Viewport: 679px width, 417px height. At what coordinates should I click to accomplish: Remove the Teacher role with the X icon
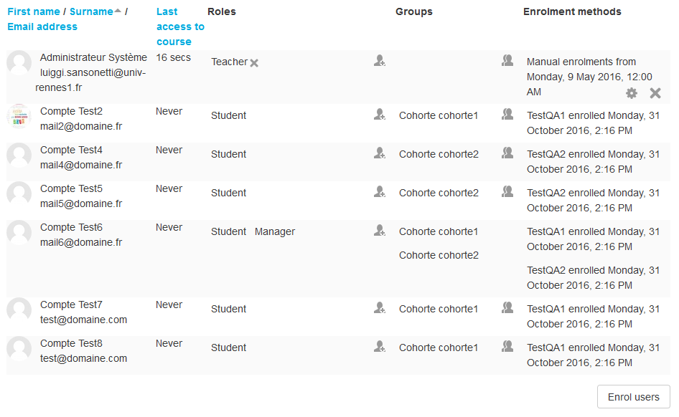tap(254, 63)
